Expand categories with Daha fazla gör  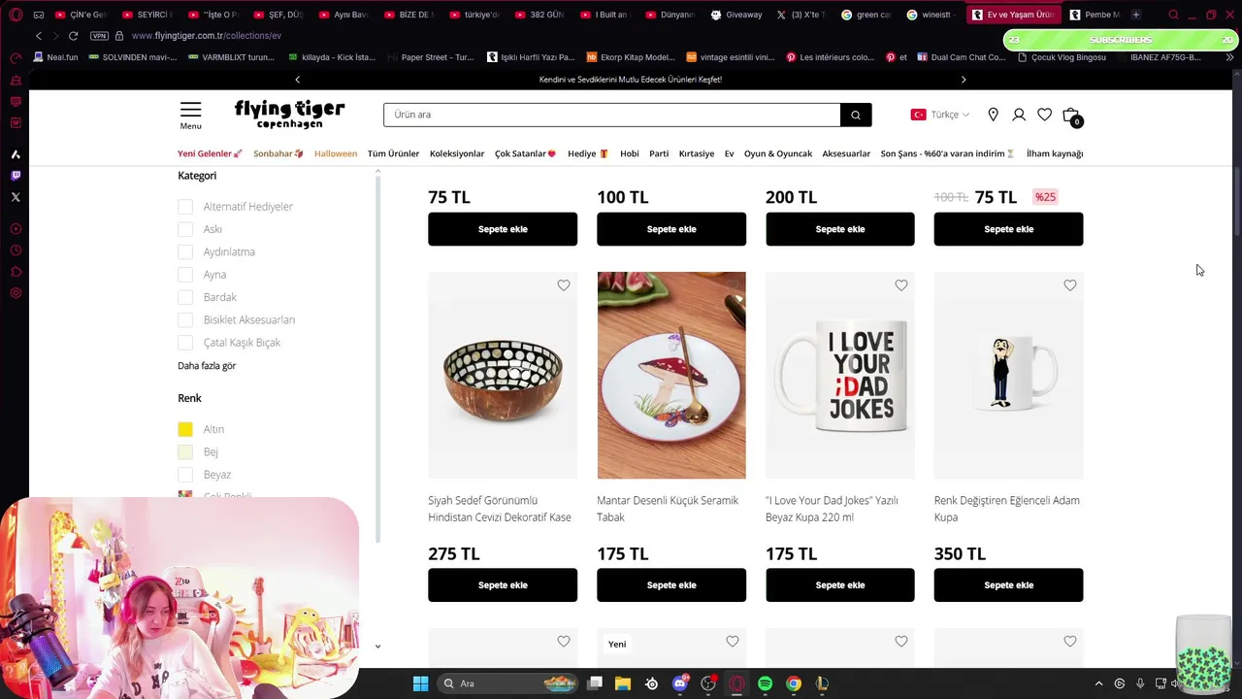[x=207, y=366]
